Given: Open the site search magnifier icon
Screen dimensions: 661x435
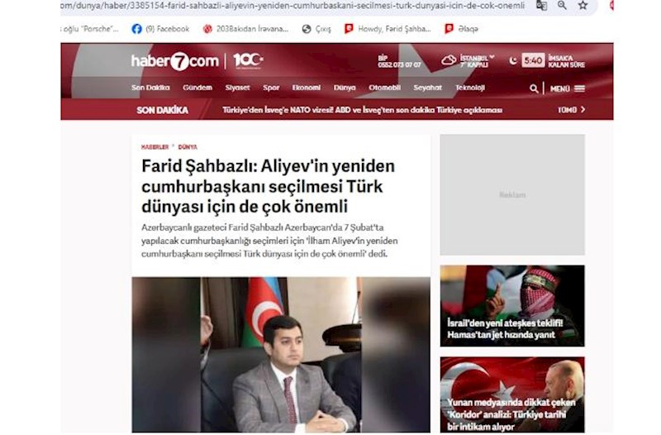Looking at the screenshot, I should click(x=534, y=88).
